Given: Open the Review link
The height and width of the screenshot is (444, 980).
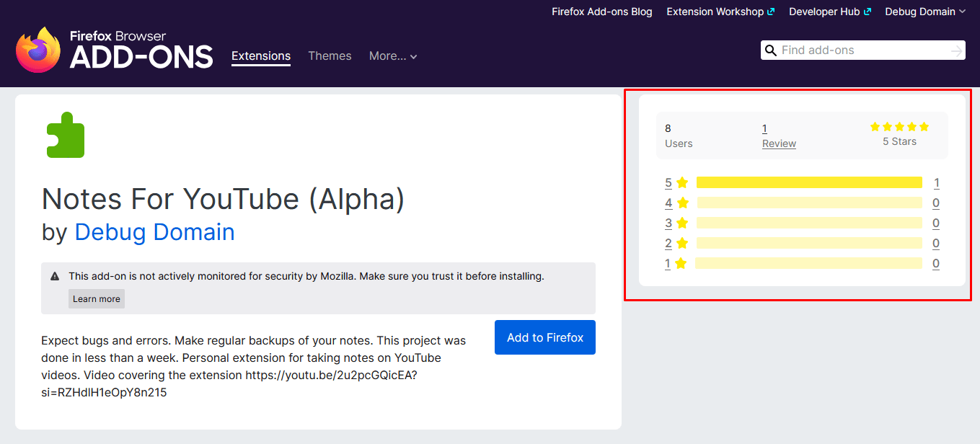Looking at the screenshot, I should click(779, 143).
